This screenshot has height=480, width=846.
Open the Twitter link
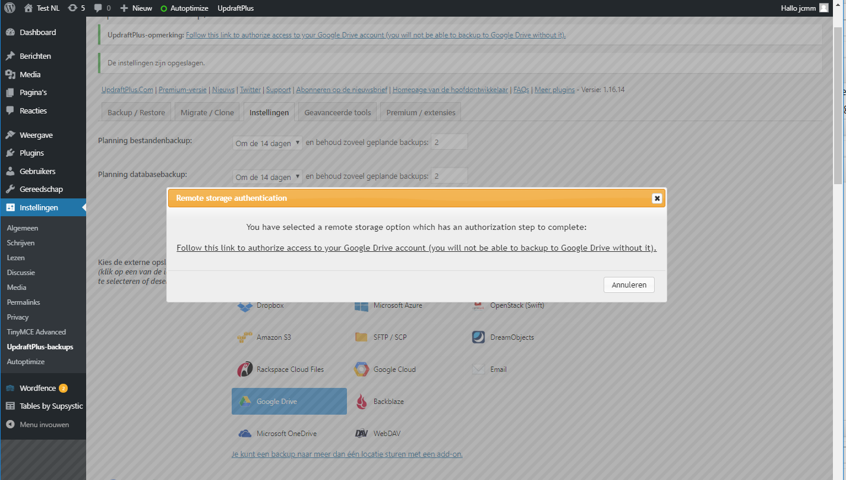pyautogui.click(x=250, y=90)
